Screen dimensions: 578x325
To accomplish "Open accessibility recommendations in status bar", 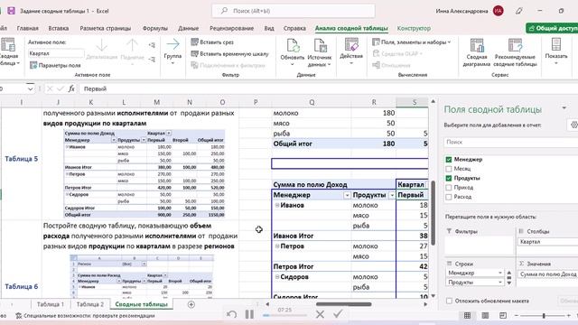I will [86, 316].
